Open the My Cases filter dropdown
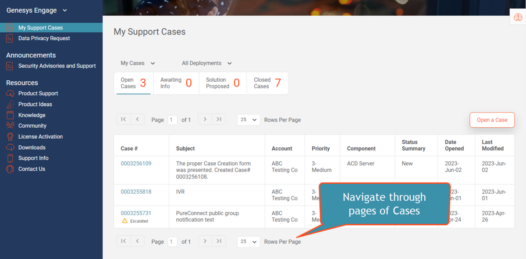 tap(138, 63)
